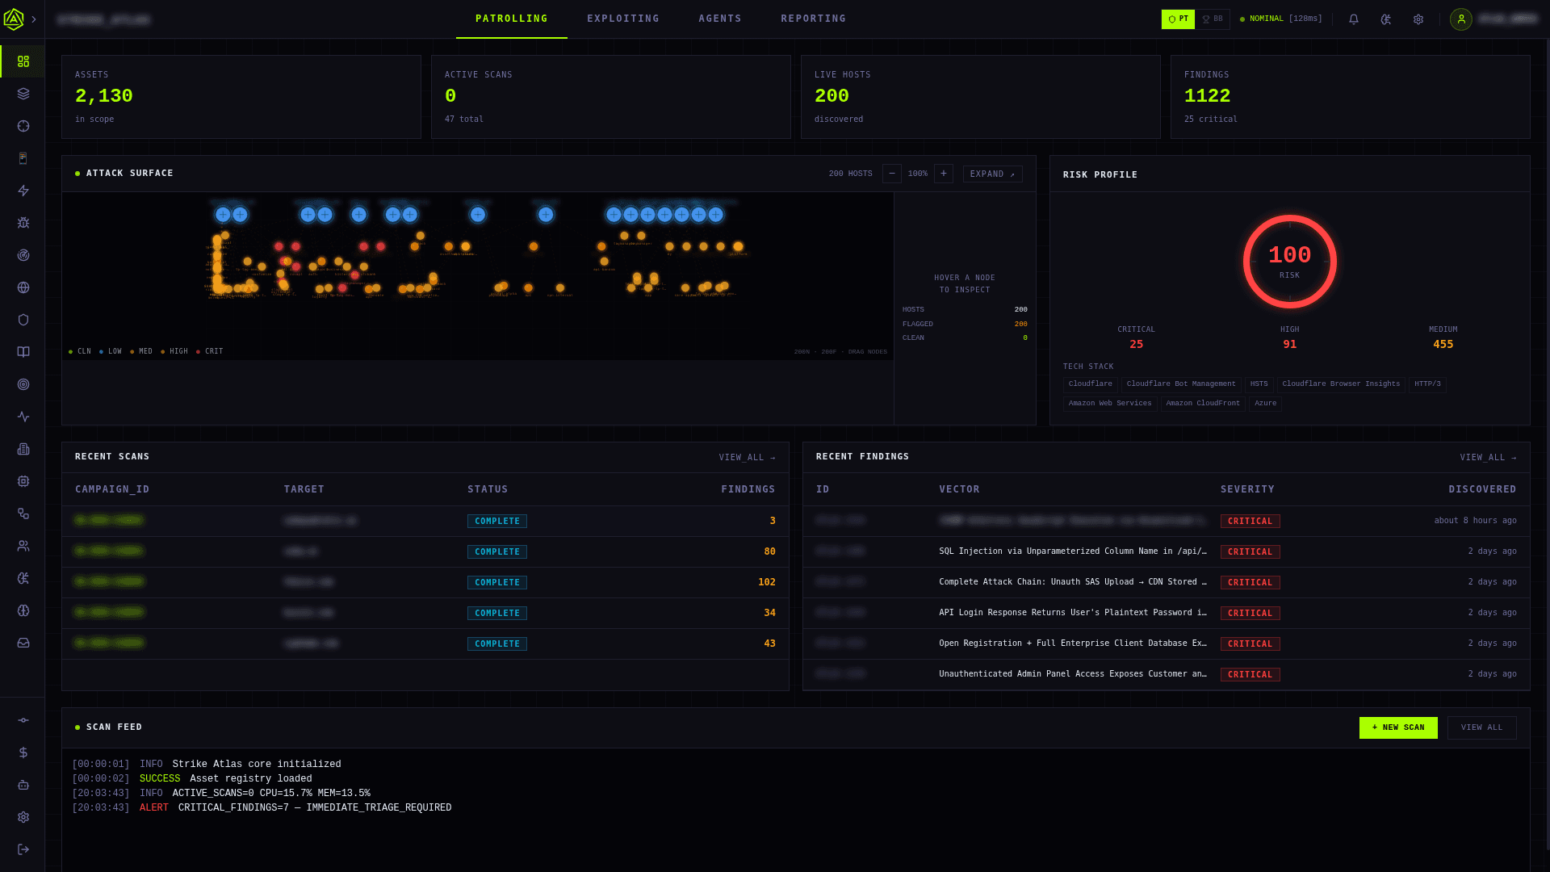Click the Assets 2,130 card
1550x872 pixels.
[241, 97]
